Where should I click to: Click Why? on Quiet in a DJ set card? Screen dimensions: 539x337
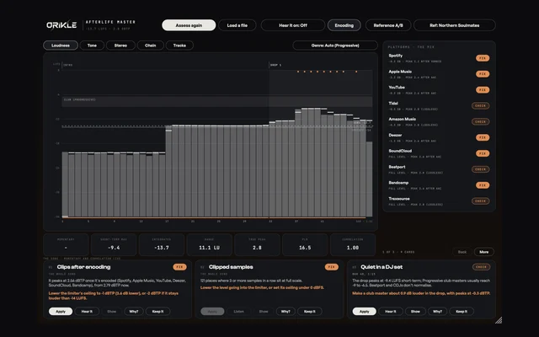(438, 311)
